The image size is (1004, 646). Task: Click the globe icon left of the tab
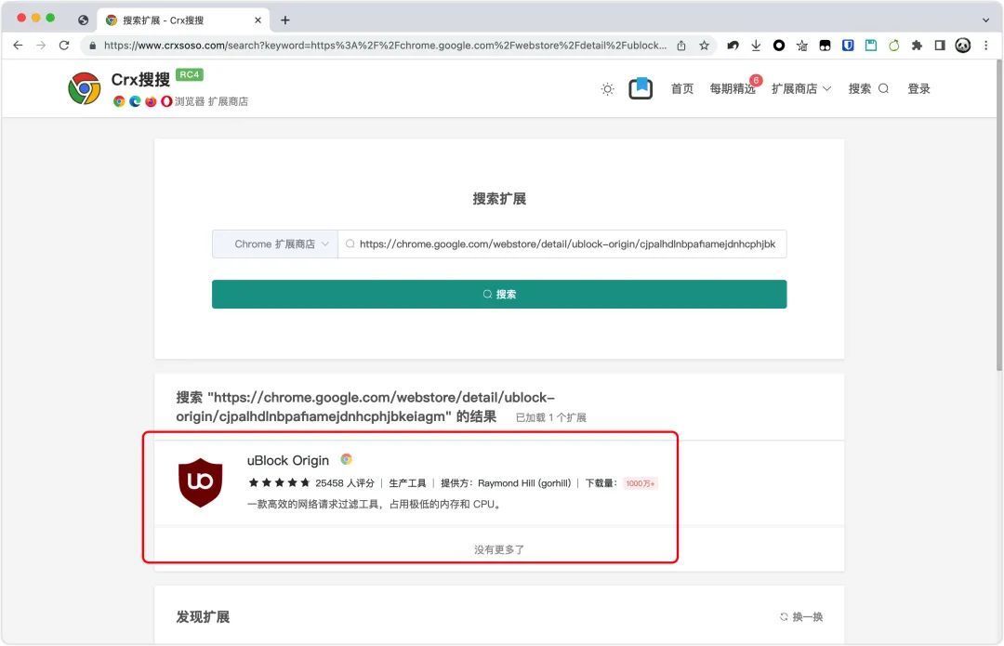click(x=84, y=20)
